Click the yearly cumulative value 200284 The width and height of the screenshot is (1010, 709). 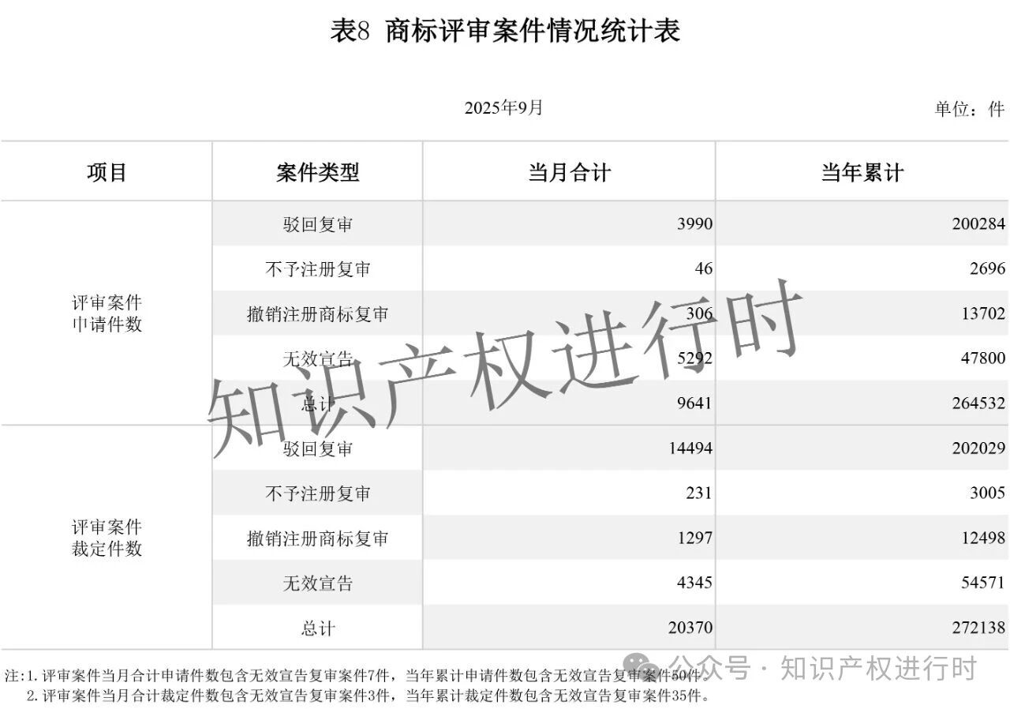(x=978, y=224)
